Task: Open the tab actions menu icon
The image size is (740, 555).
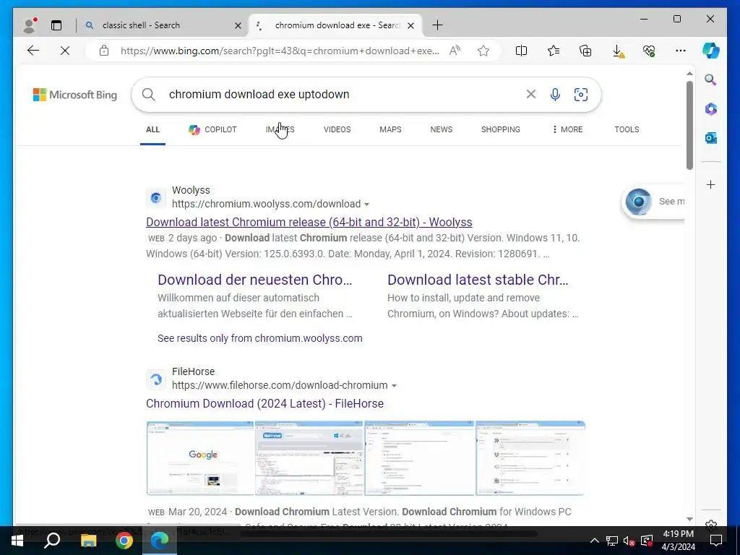Action: tap(56, 25)
